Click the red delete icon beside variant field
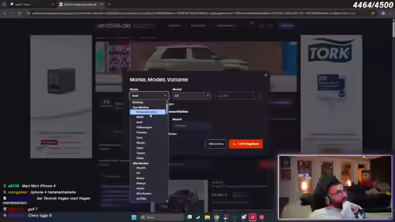395x222 pixels. point(260,96)
